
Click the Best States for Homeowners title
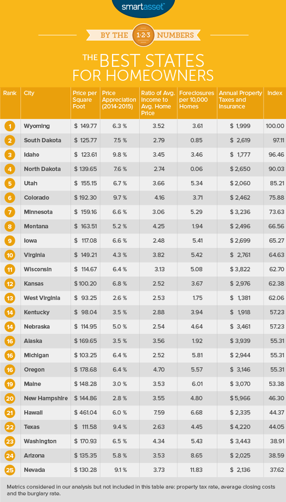(143, 67)
